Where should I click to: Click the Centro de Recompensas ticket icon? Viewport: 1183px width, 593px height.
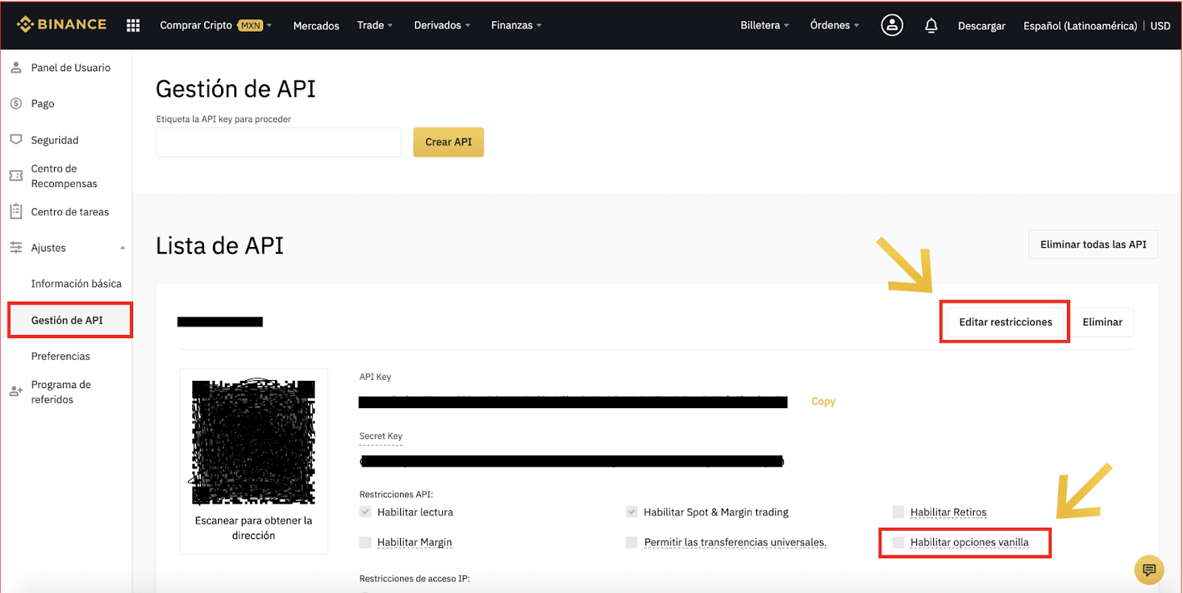16,176
